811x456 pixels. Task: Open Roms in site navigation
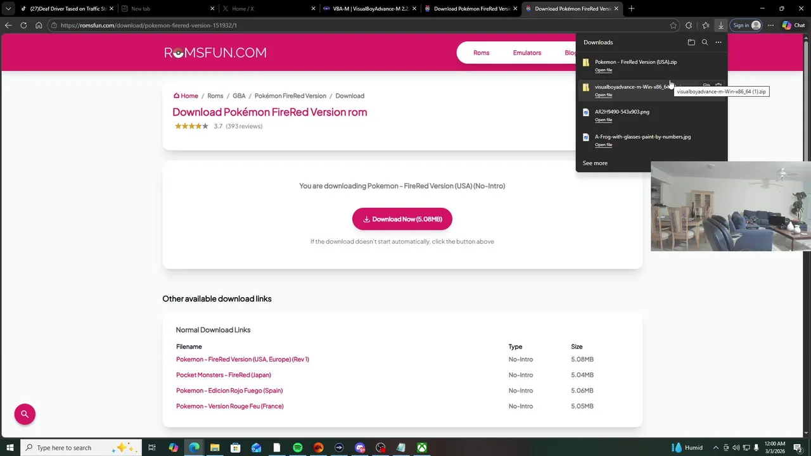[x=482, y=53]
